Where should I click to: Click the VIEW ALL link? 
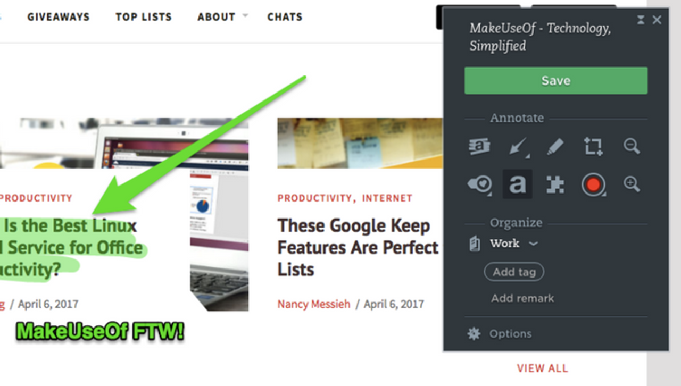coord(542,368)
